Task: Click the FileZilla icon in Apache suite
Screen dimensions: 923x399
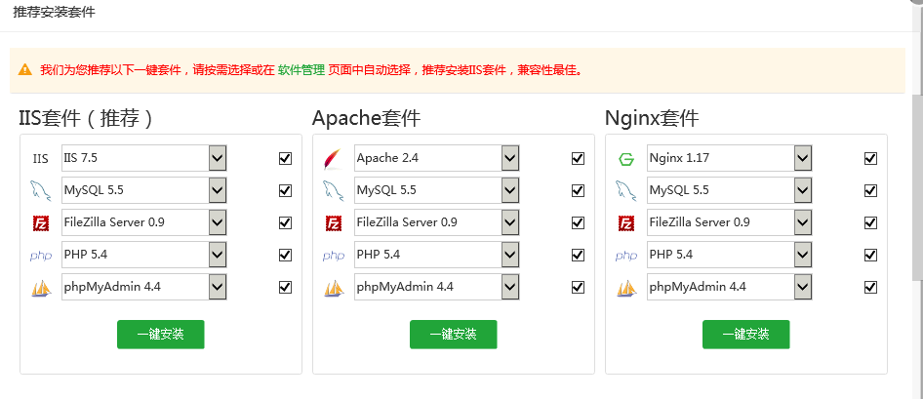Action: [x=333, y=223]
